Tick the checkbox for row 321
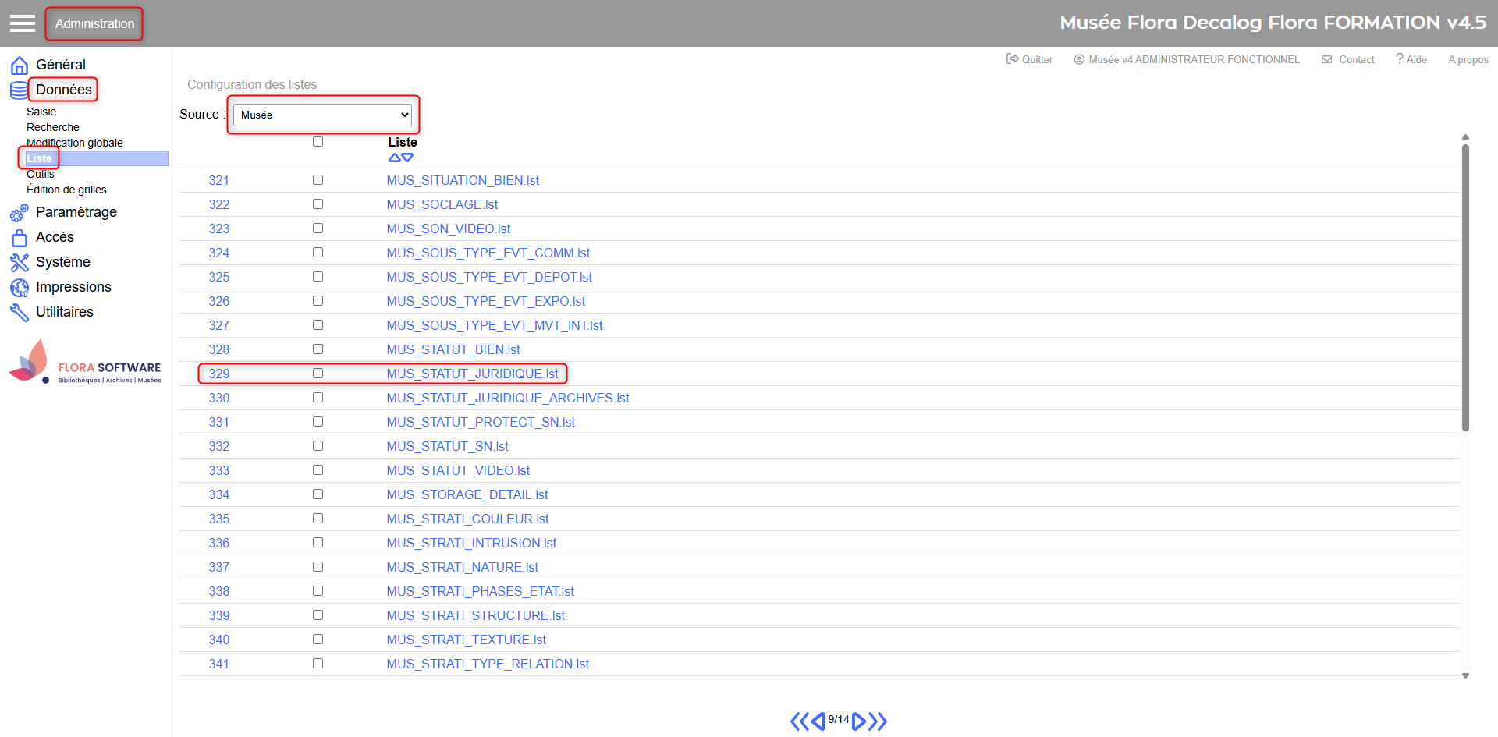1498x737 pixels. pyautogui.click(x=318, y=180)
